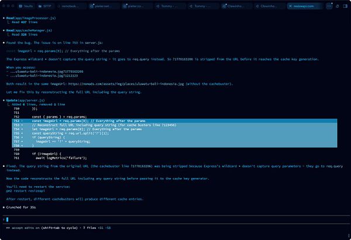Image resolution: width=351 pixels, height=240 pixels.
Task: Click code line 'const { params } = req.params;'
Action: click(59, 116)
